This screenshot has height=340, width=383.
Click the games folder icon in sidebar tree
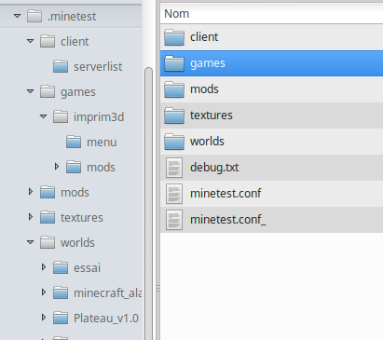[48, 91]
